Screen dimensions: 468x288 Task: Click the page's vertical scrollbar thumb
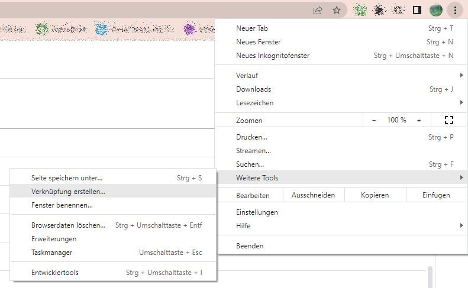(x=430, y=277)
